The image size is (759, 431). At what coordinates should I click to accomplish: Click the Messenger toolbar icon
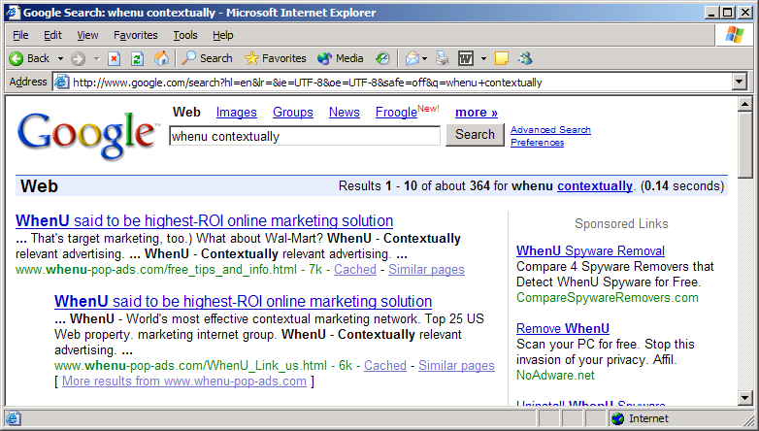(525, 58)
